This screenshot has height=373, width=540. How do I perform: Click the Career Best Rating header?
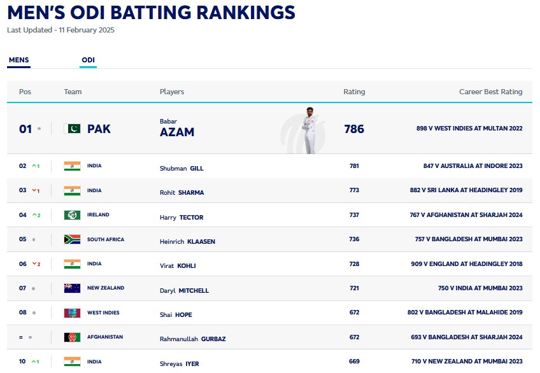[x=490, y=92]
